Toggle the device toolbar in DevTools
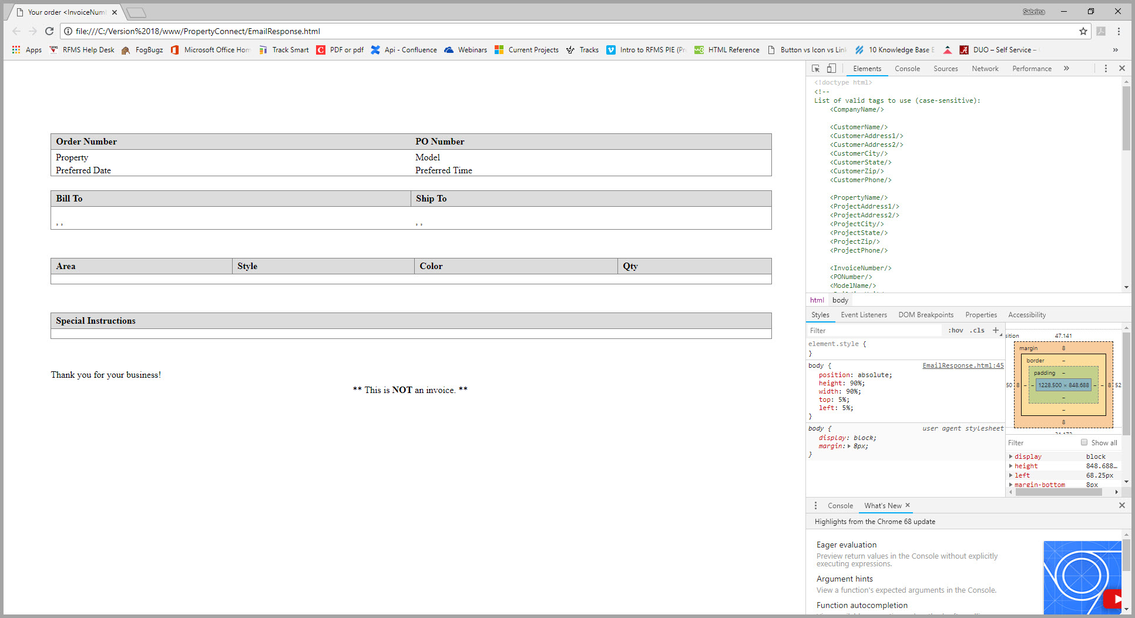 [x=831, y=69]
